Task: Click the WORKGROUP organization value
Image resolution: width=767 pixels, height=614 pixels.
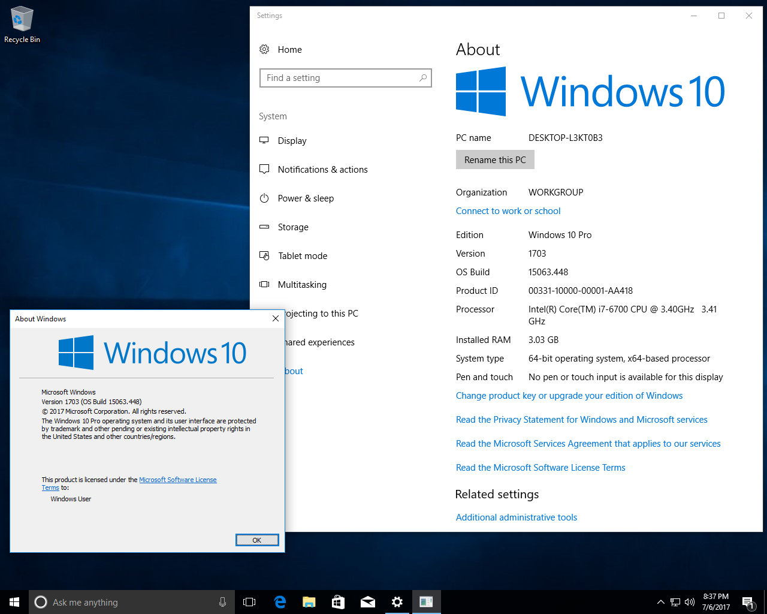Action: coord(555,192)
